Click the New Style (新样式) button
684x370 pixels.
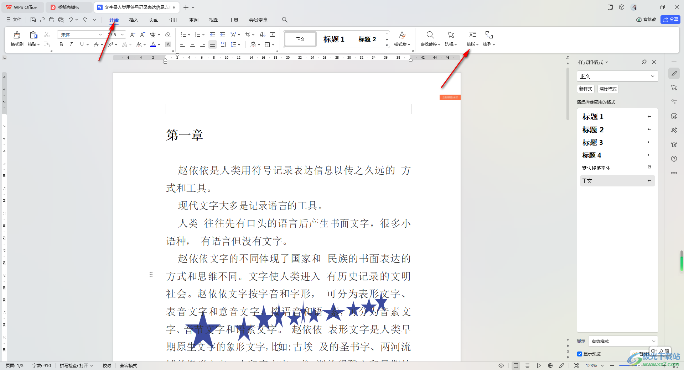click(x=585, y=89)
